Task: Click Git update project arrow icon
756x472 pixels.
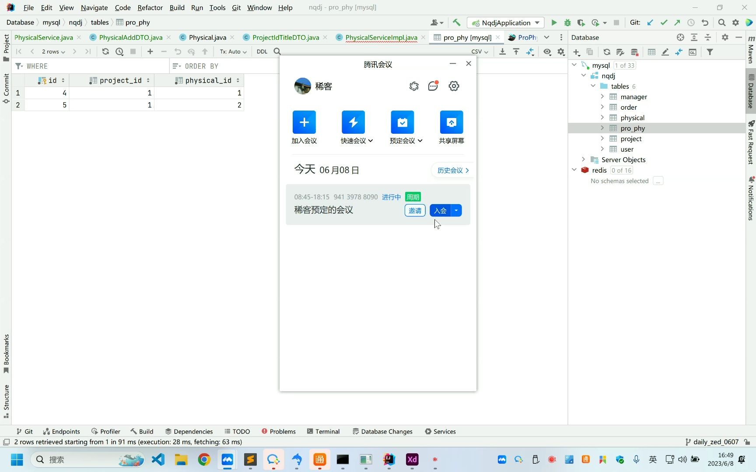Action: pos(650,23)
